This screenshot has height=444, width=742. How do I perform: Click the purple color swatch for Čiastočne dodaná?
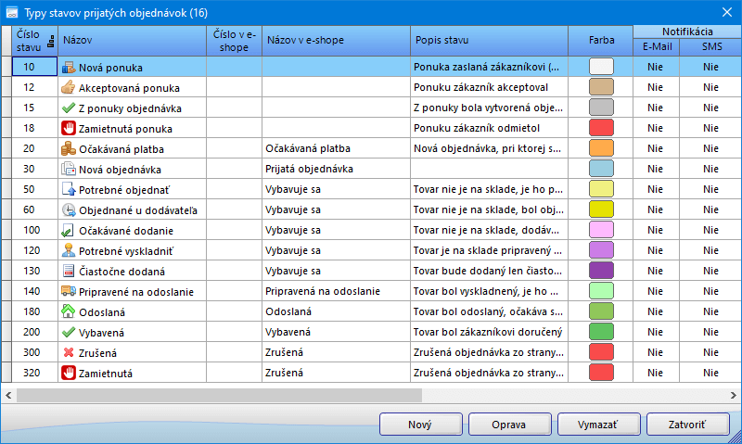click(601, 271)
